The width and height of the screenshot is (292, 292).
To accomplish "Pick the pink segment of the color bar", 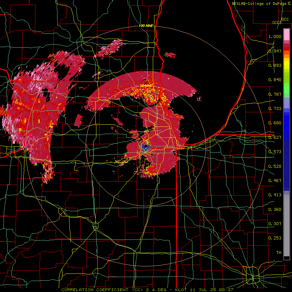I will point(286,34).
